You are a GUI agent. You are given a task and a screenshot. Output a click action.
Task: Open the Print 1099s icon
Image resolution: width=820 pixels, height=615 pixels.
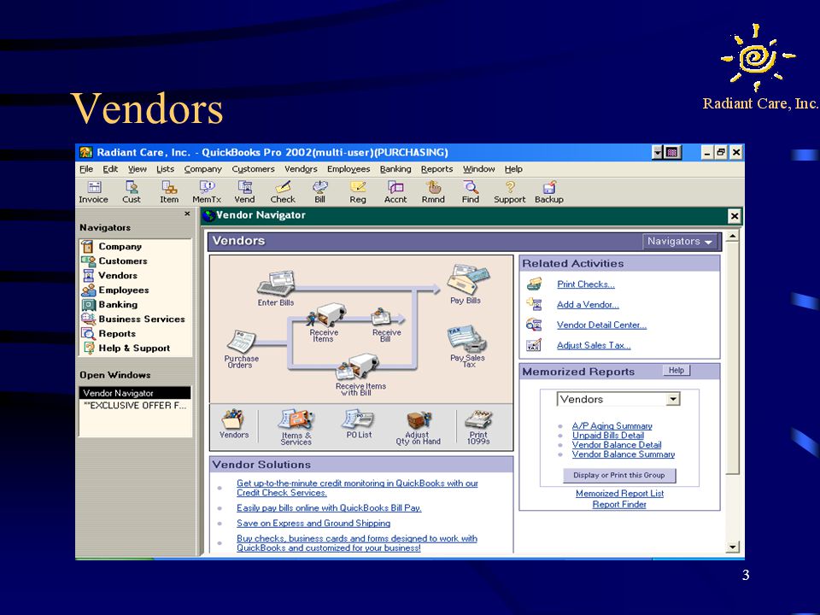(478, 427)
